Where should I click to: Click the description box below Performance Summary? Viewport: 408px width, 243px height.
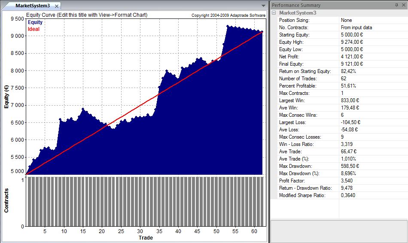point(339,231)
